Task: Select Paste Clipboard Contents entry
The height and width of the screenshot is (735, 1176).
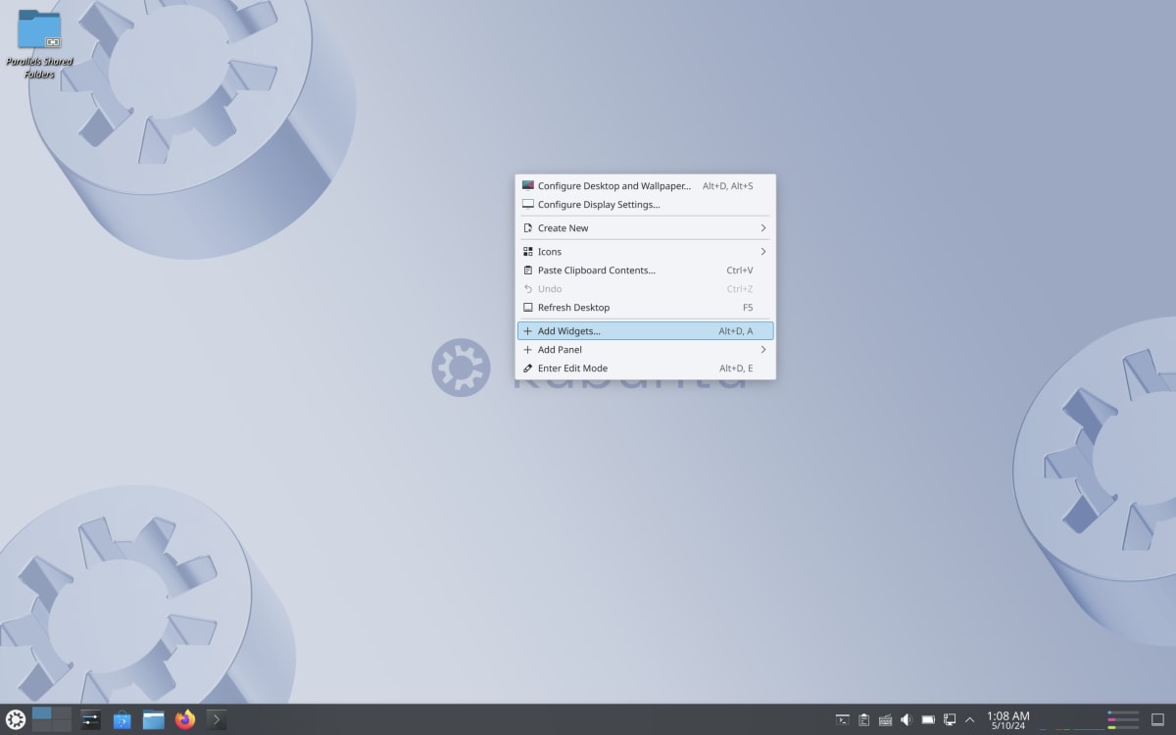Action: [646, 269]
